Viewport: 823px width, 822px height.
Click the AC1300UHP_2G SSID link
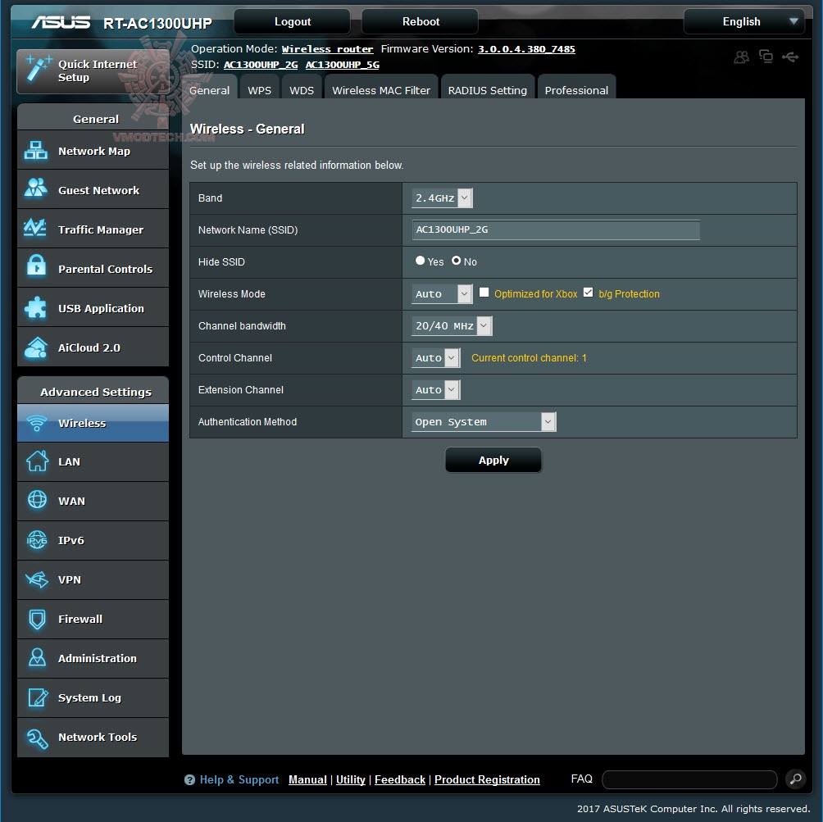261,65
